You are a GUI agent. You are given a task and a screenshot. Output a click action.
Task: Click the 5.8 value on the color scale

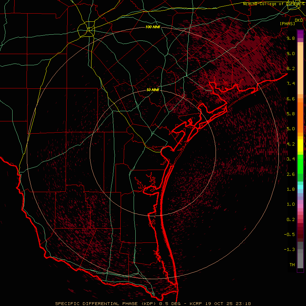(291, 114)
